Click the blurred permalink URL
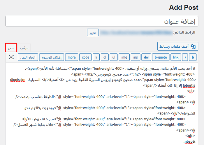Screen dimensions: 204x145 click(x=136, y=33)
